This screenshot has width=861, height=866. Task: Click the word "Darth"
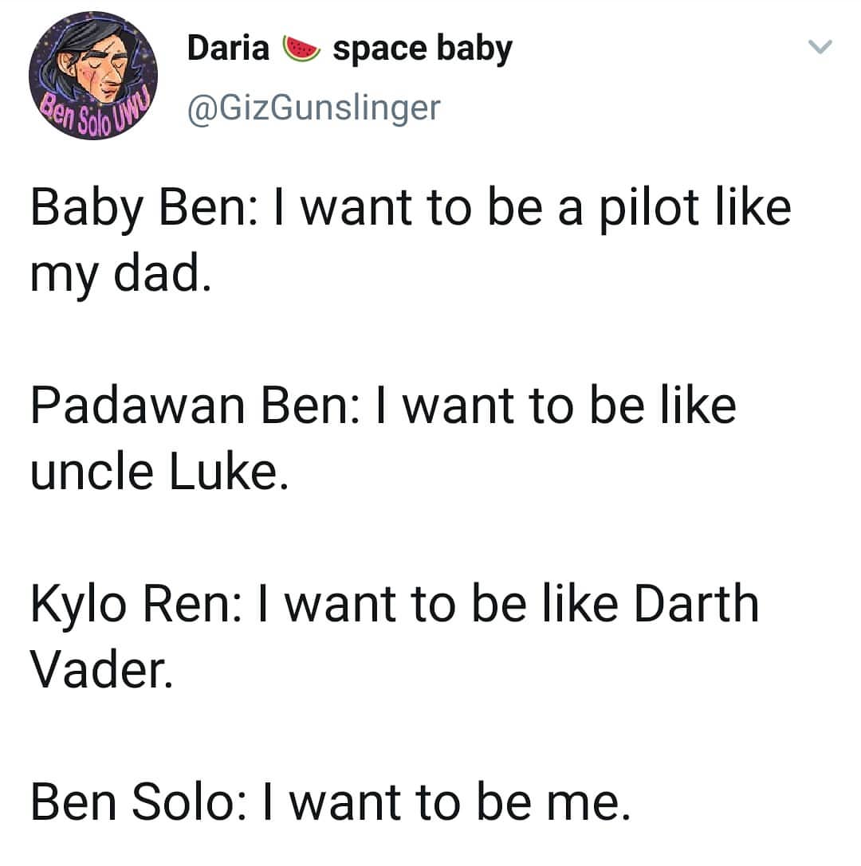(696, 604)
